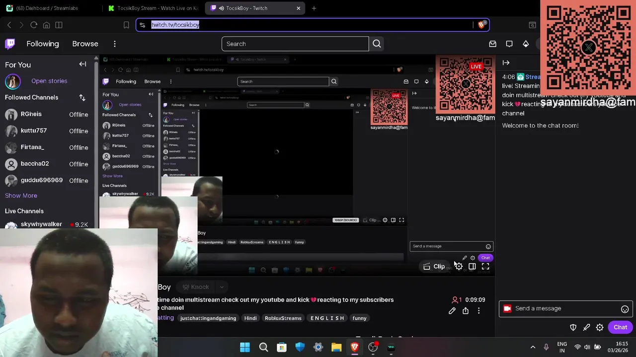Open guddu696969 followed channel
The width and height of the screenshot is (636, 357).
(x=47, y=180)
